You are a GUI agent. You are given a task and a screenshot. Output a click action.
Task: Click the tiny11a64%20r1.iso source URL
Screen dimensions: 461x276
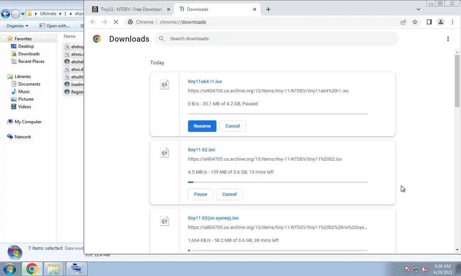click(268, 91)
